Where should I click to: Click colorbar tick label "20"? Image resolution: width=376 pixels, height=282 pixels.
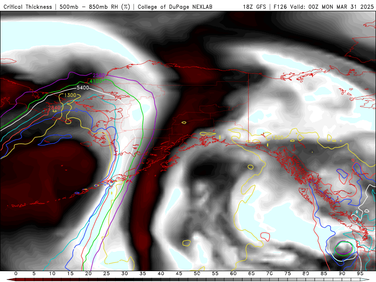[x=88, y=274]
